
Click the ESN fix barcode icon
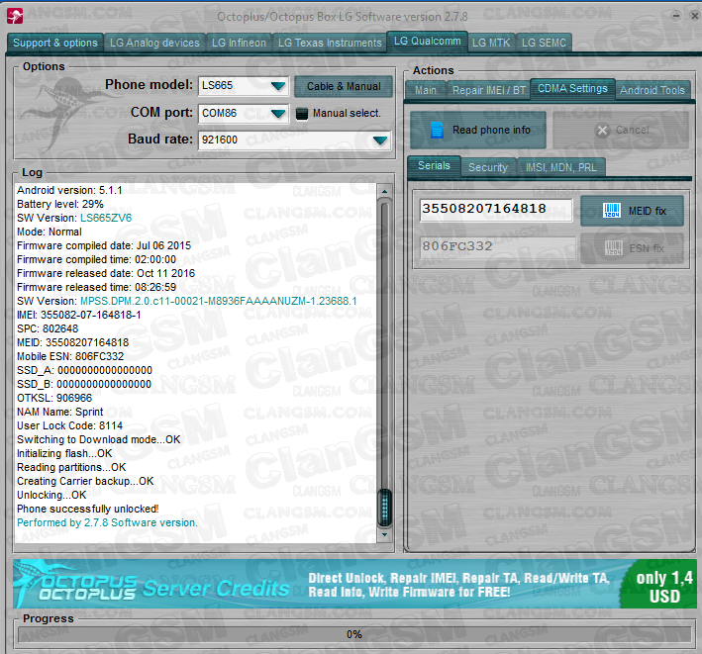[x=613, y=247]
